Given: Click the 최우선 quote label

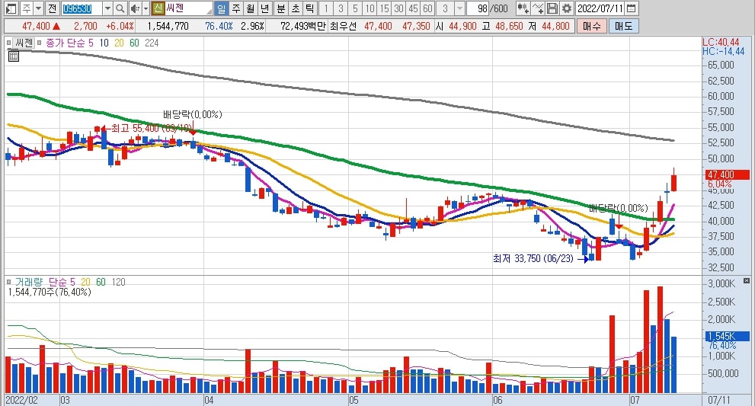Looking at the screenshot, I should point(344,26).
